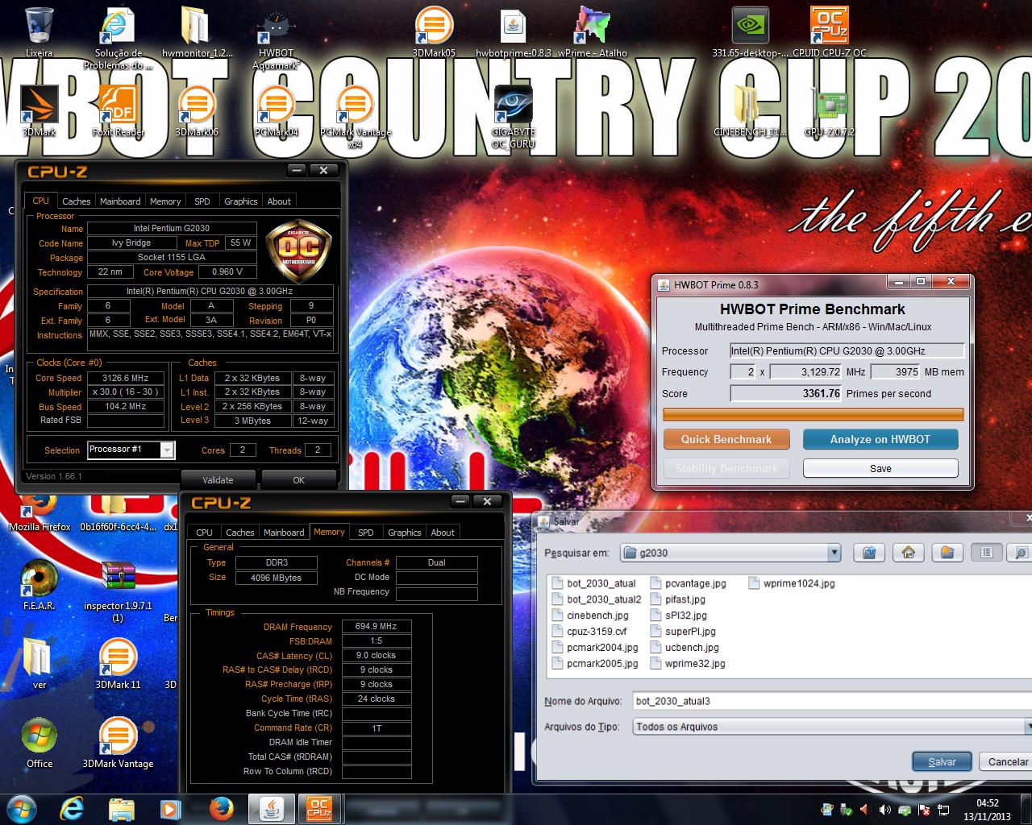1032x825 pixels.
Task: Open Graphics tab in lower CPU-Z window
Action: (x=405, y=533)
